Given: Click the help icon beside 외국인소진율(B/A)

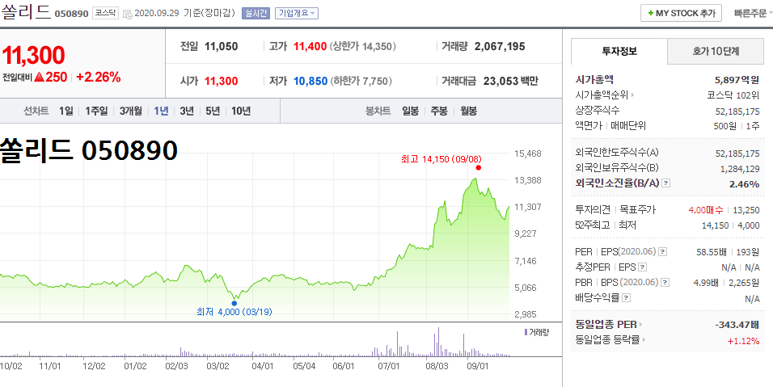Looking at the screenshot, I should [666, 183].
